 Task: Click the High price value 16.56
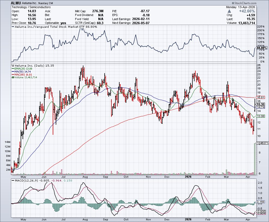[32, 15]
